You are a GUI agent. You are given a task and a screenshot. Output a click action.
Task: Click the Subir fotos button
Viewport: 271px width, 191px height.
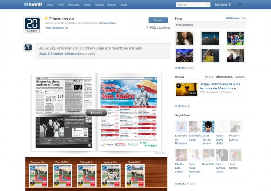pos(222,4)
